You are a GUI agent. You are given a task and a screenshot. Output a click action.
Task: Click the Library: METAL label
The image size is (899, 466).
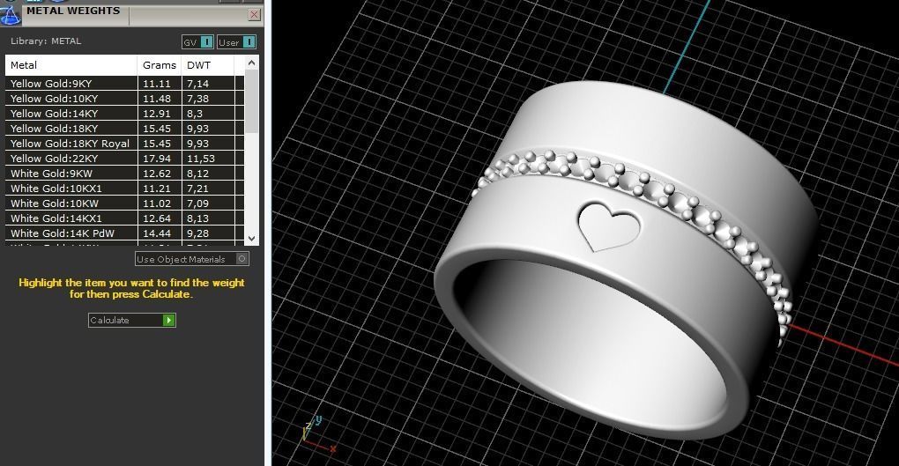(46, 41)
